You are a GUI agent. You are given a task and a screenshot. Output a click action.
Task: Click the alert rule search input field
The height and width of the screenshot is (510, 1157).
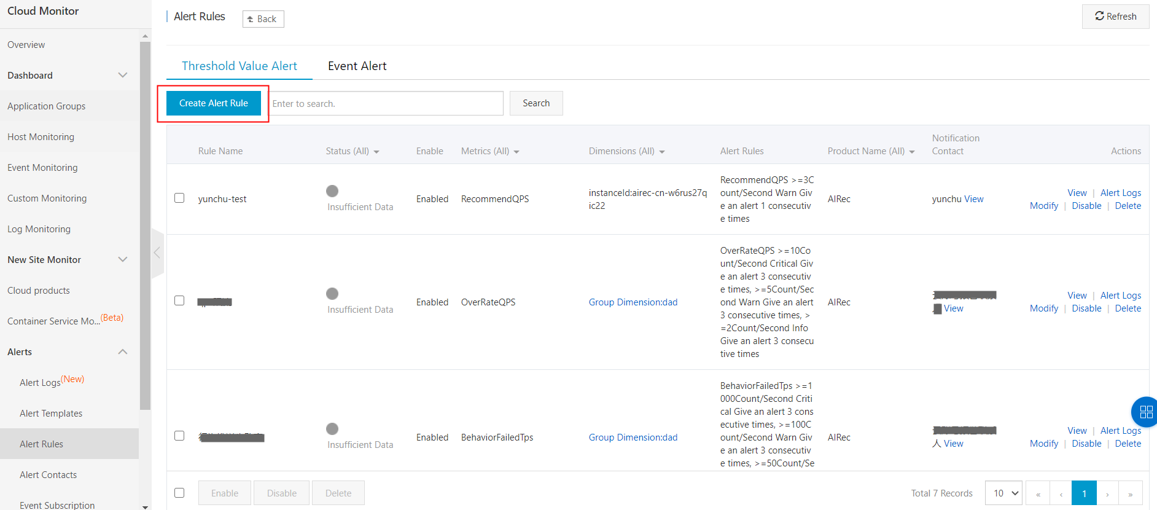coord(386,103)
